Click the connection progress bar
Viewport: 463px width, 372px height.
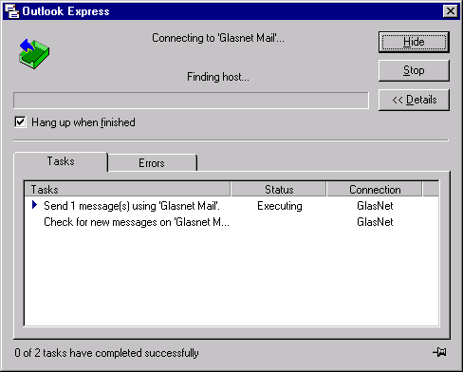[x=191, y=101]
